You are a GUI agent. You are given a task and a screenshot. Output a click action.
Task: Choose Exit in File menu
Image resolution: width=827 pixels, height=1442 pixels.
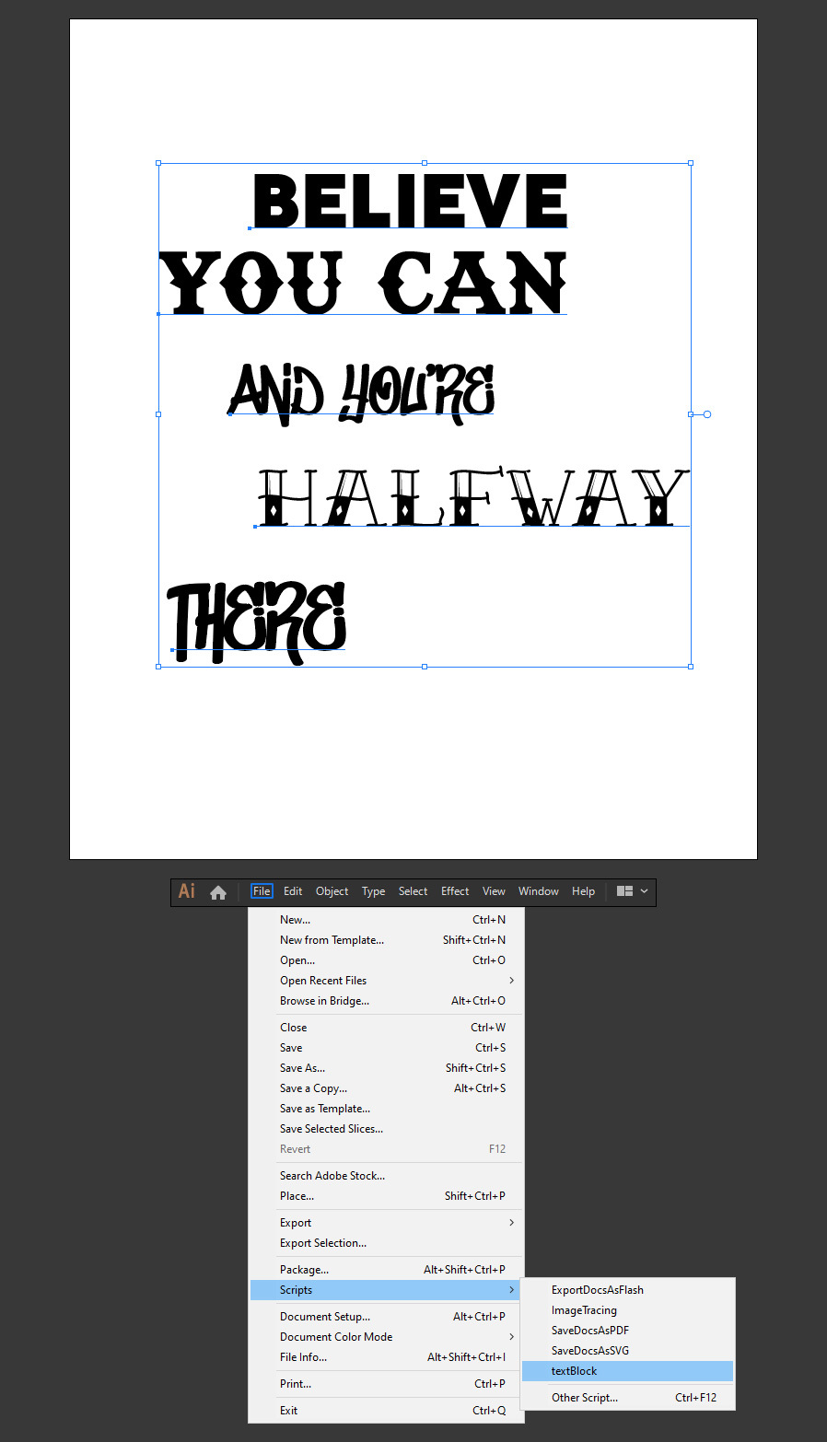point(386,1411)
